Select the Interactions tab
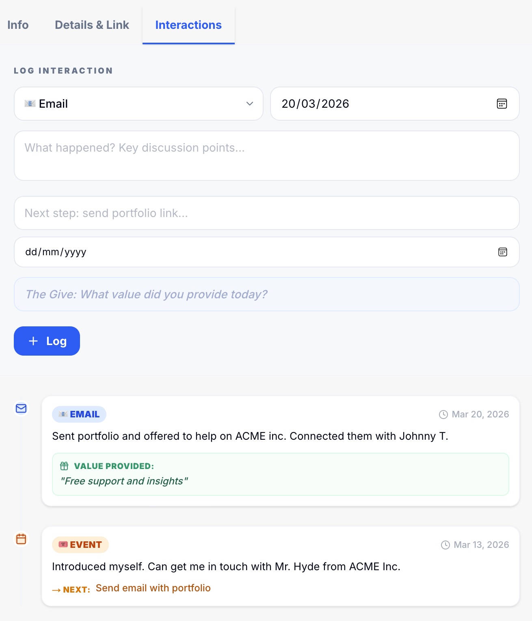Screen dimensions: 532x621 click(x=188, y=25)
